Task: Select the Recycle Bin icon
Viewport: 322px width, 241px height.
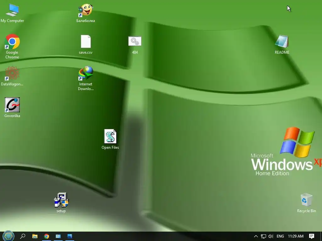Action: tap(306, 200)
